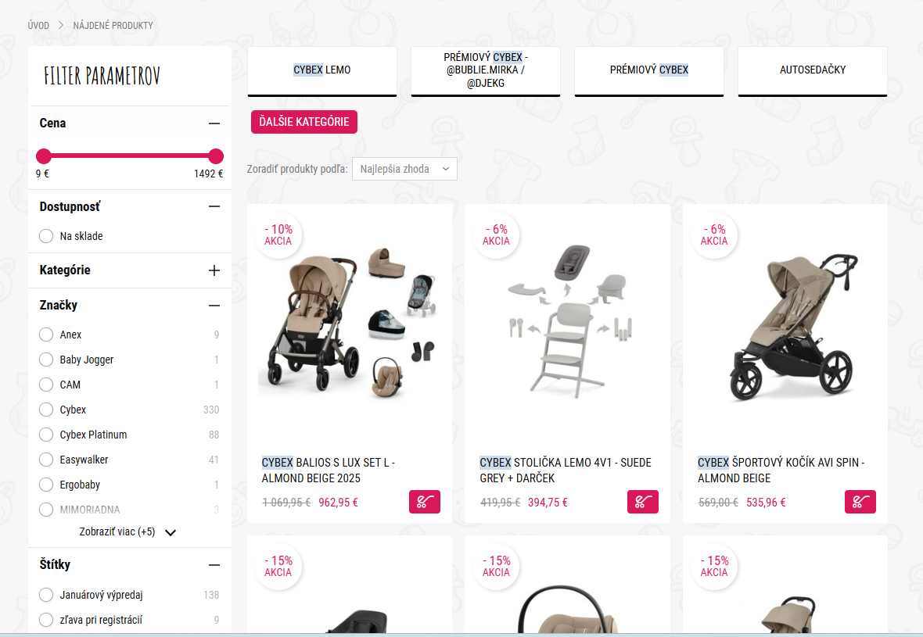Collapse the Štítky filter section
The height and width of the screenshot is (637, 923).
pos(214,564)
